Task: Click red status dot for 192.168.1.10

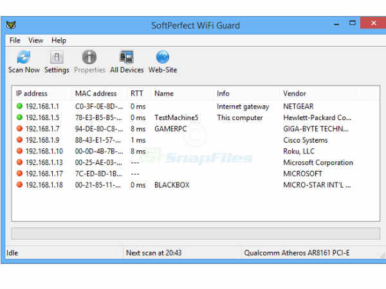Action: 19,151
